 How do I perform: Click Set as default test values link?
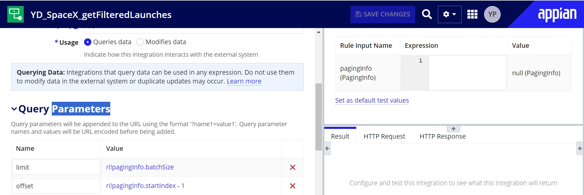372,101
